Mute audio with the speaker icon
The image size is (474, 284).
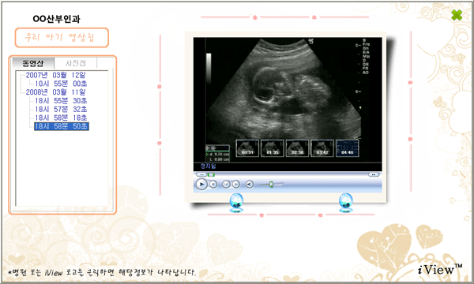[250, 185]
